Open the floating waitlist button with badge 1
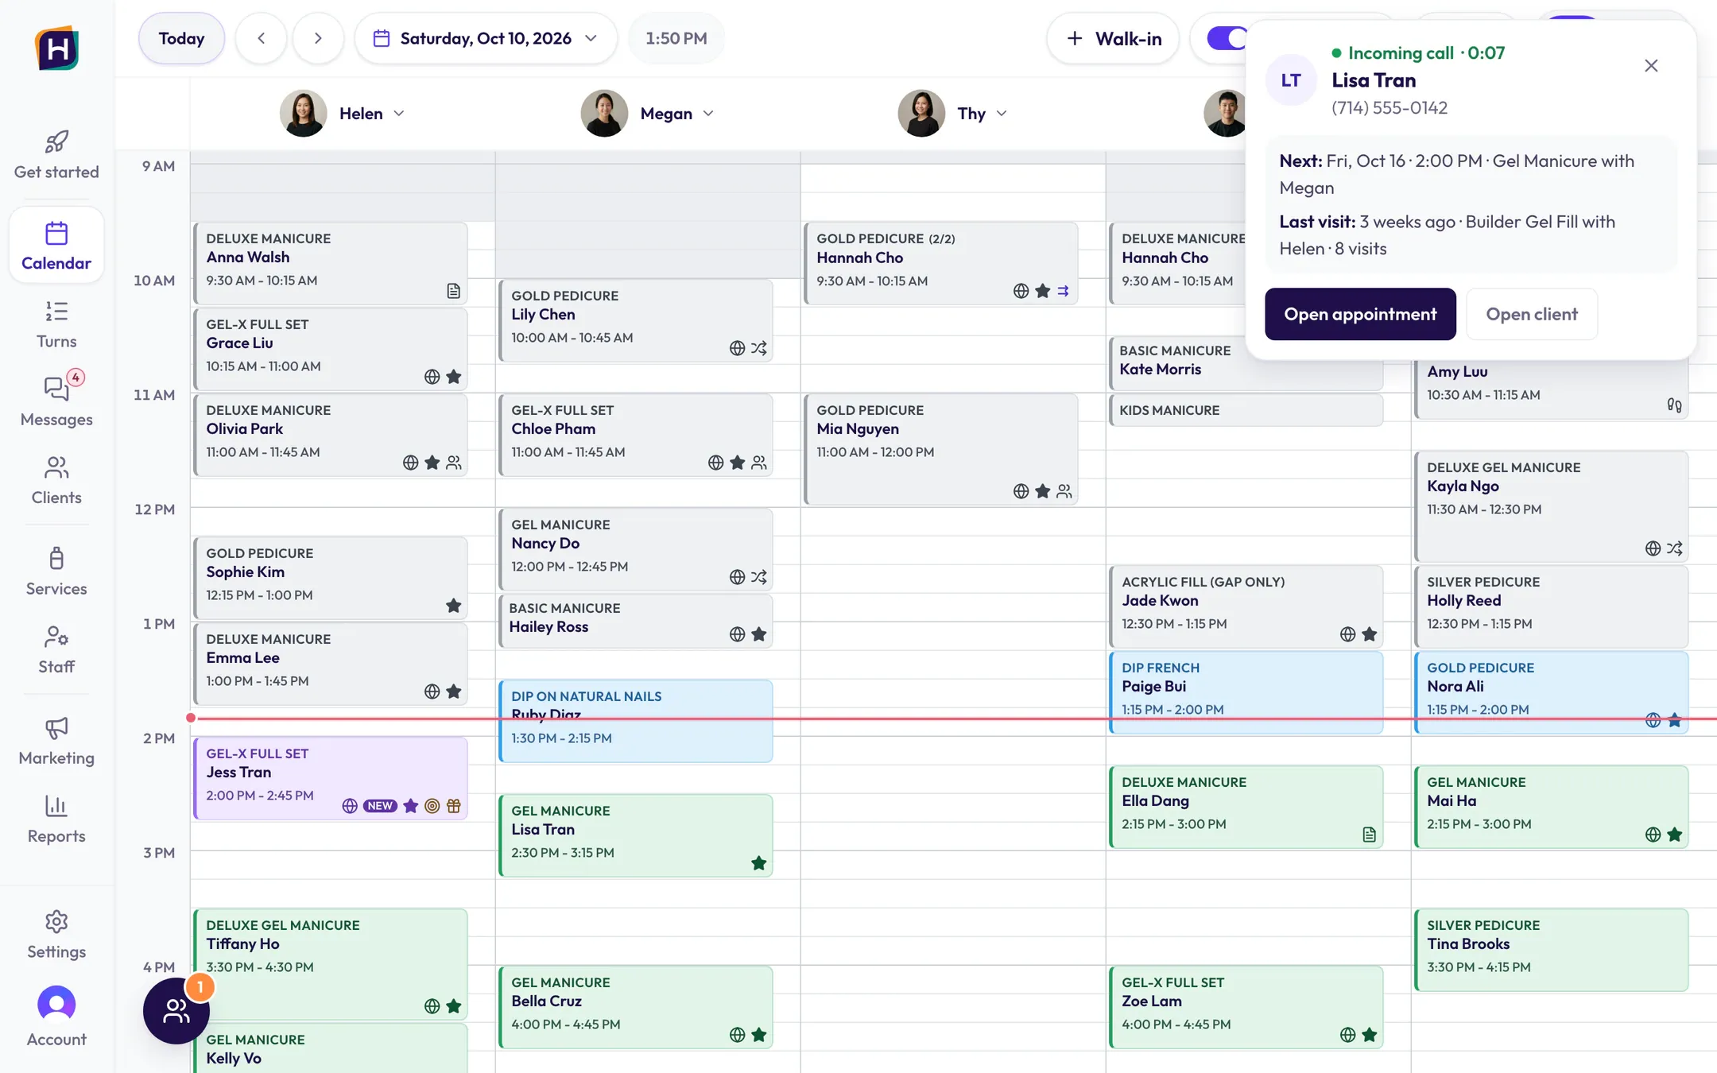1717x1073 pixels. [176, 1010]
